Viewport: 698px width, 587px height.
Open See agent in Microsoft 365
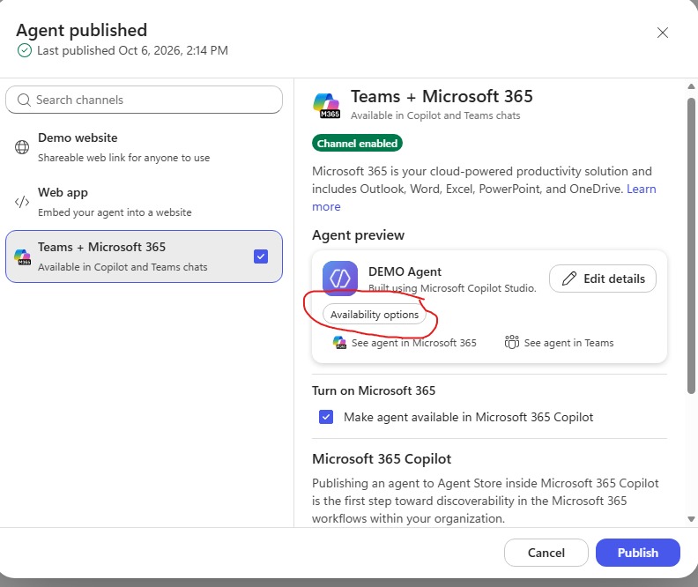point(405,343)
